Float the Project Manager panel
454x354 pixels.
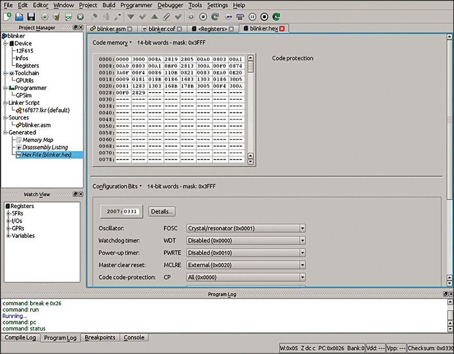tap(74, 28)
